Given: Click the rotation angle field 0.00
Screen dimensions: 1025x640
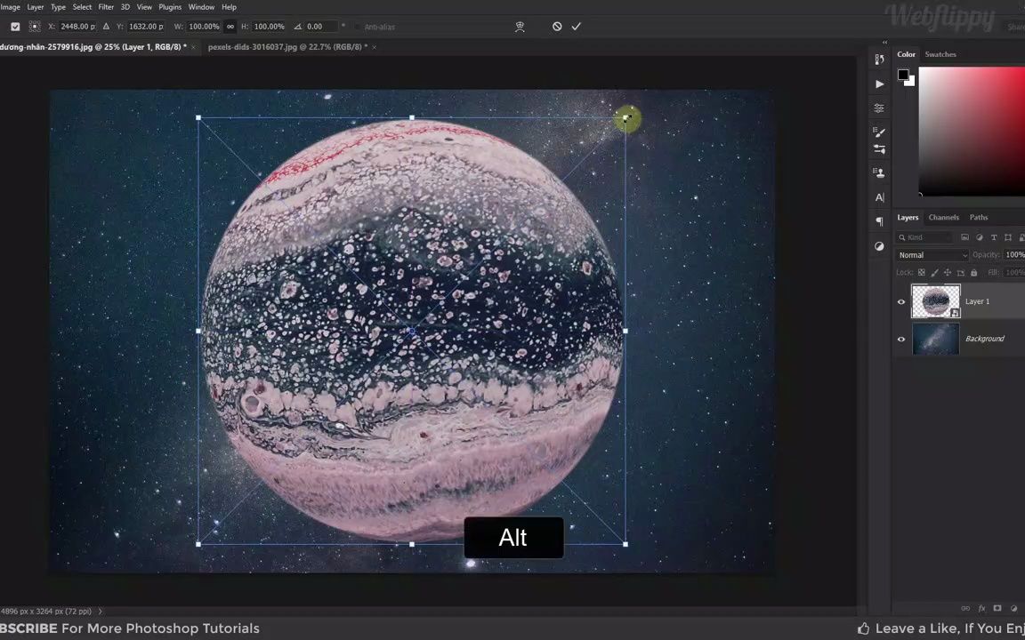Looking at the screenshot, I should coord(321,27).
